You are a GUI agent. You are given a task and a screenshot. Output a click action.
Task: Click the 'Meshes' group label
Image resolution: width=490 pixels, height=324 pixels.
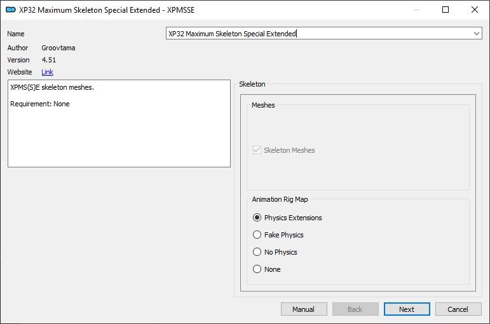point(263,105)
